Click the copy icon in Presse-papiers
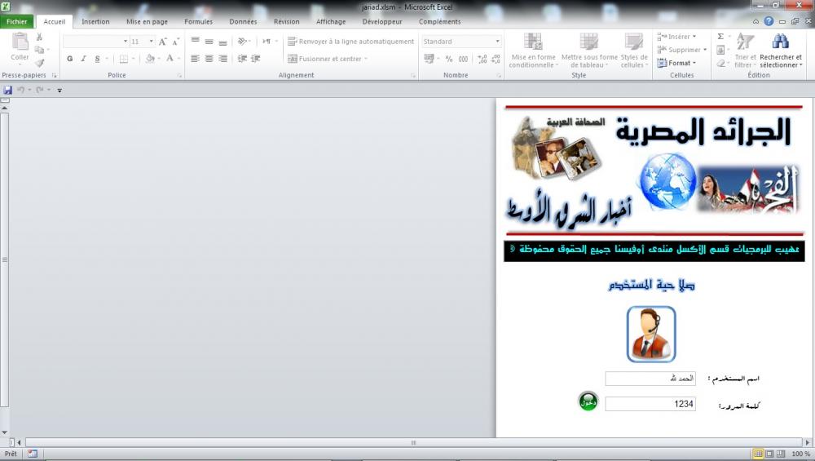Screen dimensions: 815x461 point(39,50)
